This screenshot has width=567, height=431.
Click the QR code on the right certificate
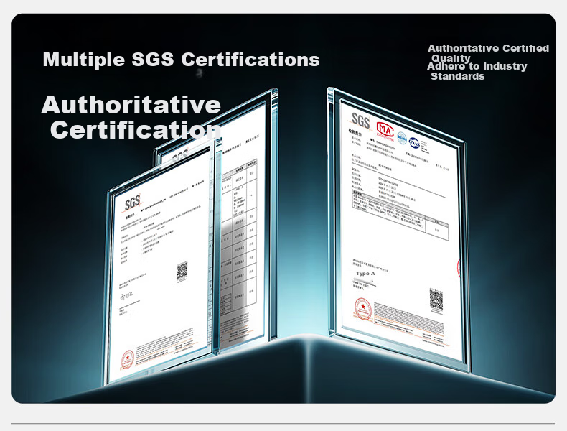[436, 299]
